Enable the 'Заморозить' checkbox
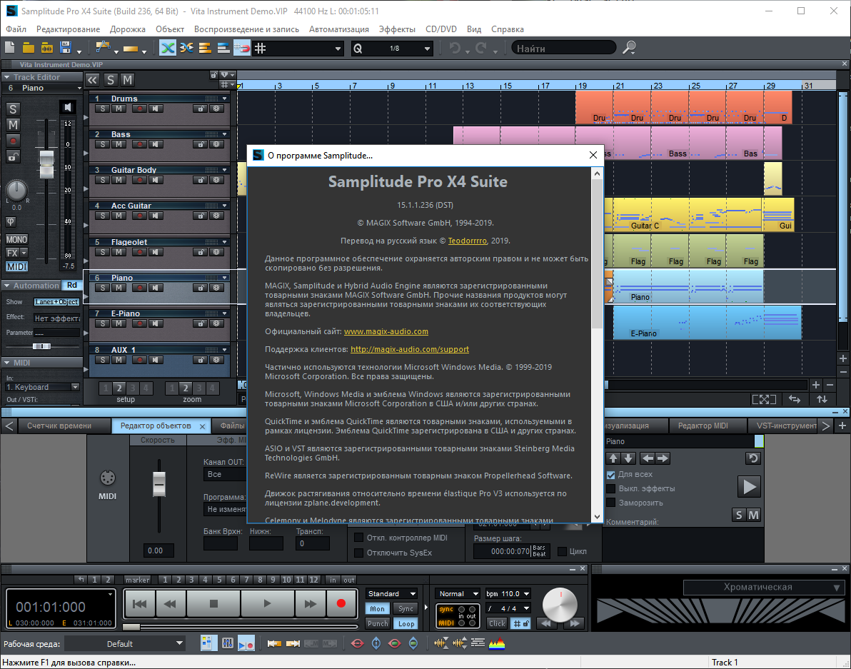The image size is (851, 669). tap(610, 503)
